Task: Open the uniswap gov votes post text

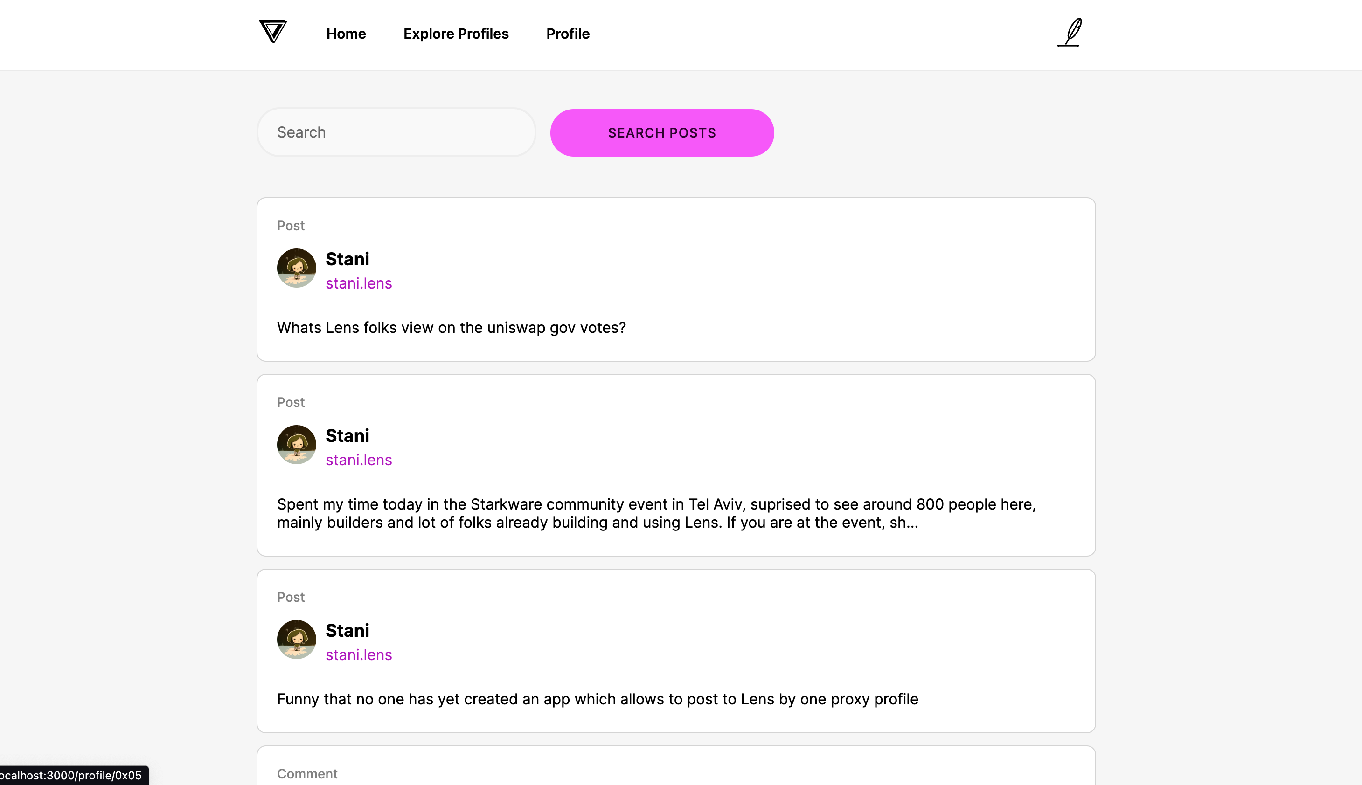Action: click(452, 327)
